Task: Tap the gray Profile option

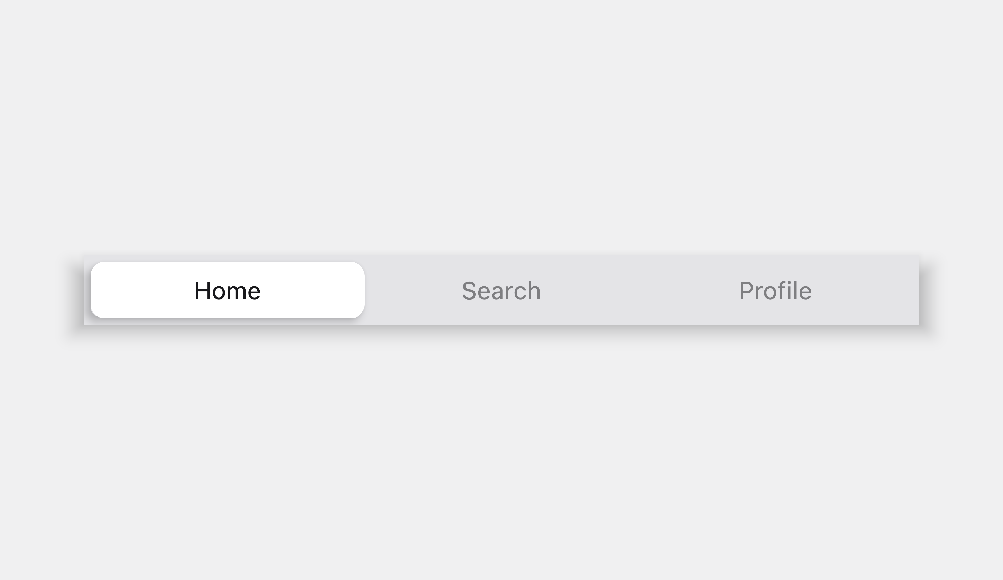Action: coord(775,290)
